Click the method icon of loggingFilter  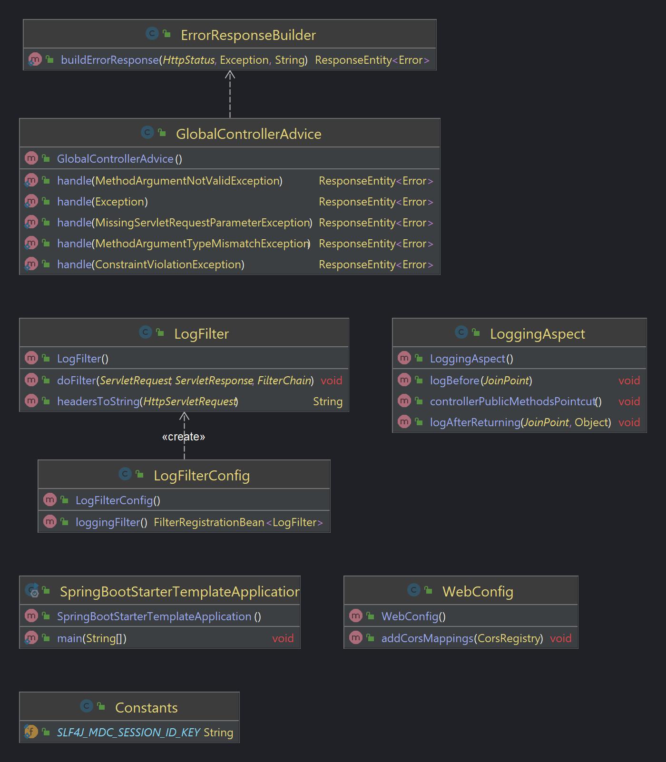pos(49,522)
